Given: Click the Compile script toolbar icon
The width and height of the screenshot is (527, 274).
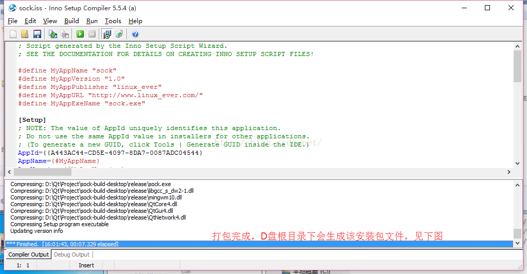Looking at the screenshot, I should pyautogui.click(x=53, y=34).
